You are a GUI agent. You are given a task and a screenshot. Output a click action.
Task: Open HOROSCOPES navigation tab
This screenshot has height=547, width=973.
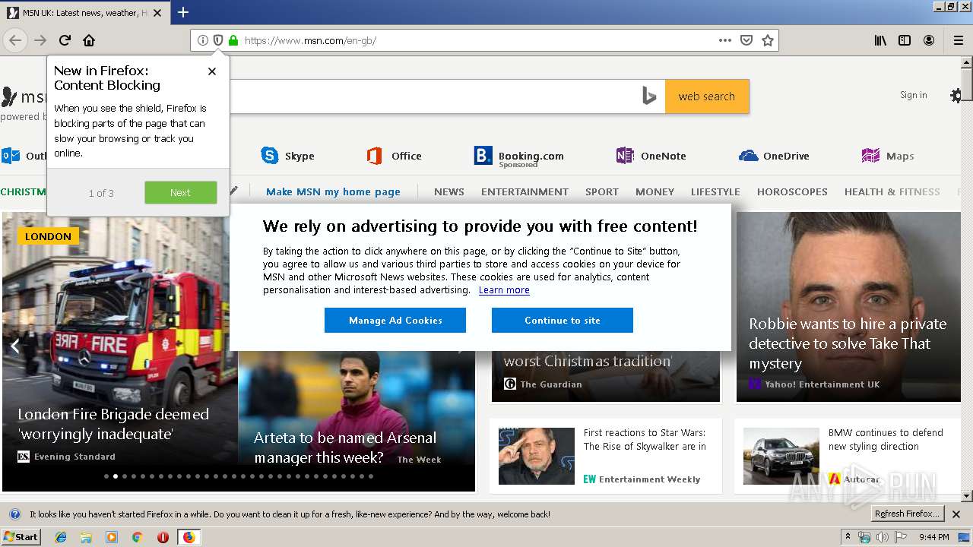[x=792, y=191]
